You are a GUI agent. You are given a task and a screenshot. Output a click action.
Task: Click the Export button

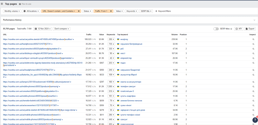(250, 29)
